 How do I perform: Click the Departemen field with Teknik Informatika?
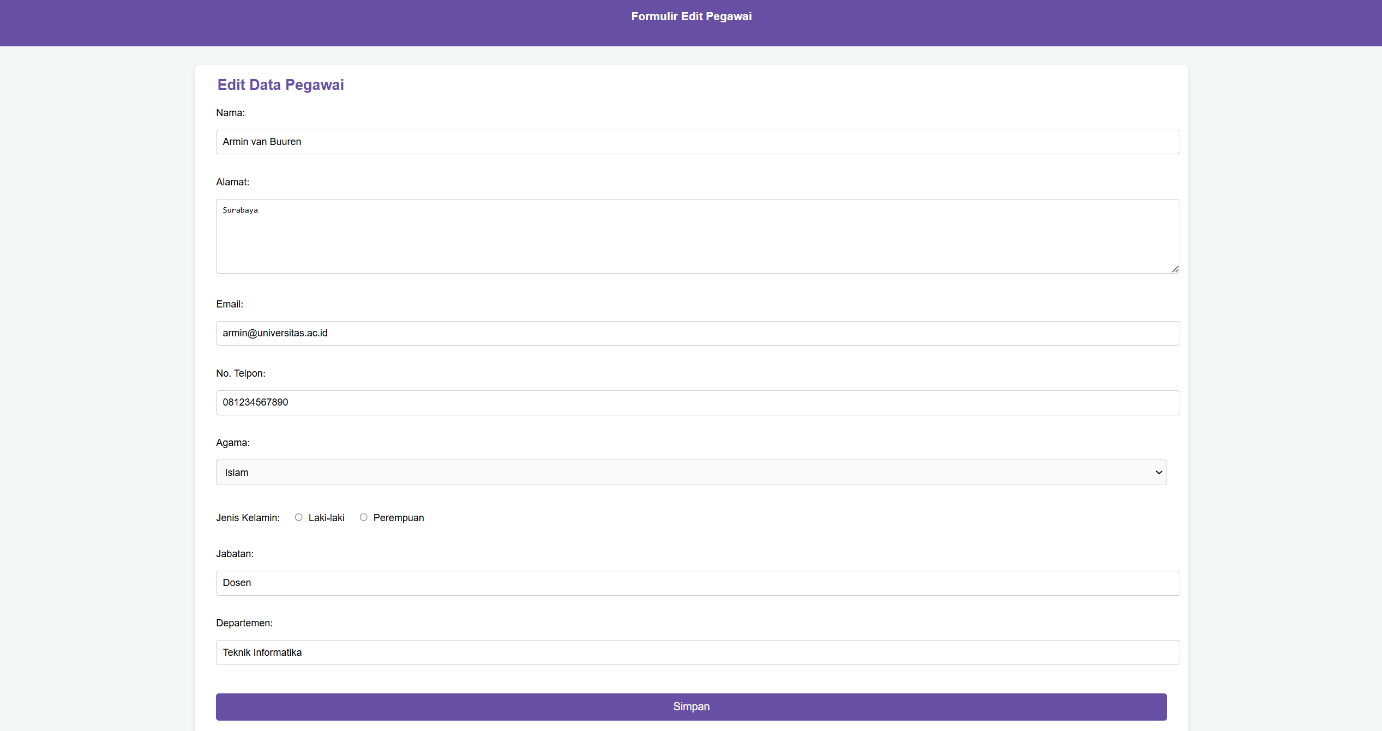[x=698, y=653]
